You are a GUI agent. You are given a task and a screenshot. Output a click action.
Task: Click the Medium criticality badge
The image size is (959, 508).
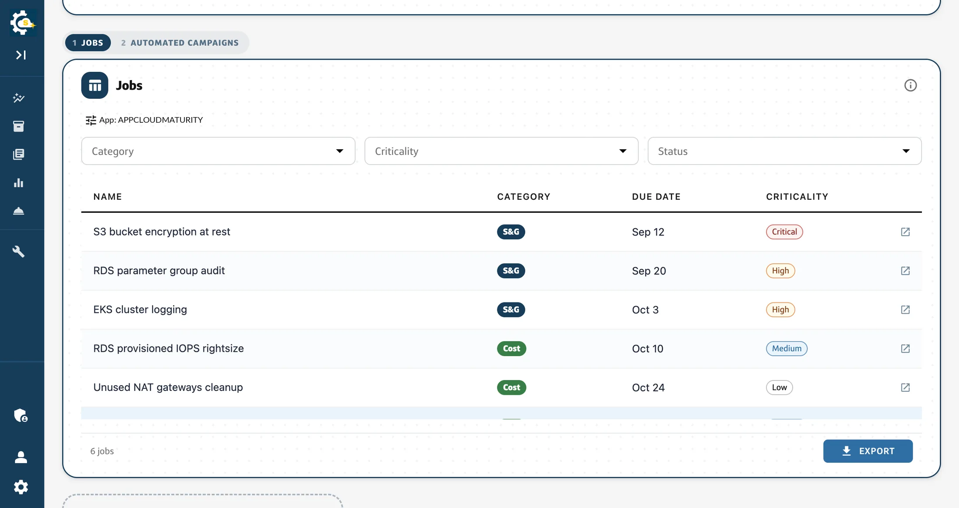pyautogui.click(x=786, y=349)
